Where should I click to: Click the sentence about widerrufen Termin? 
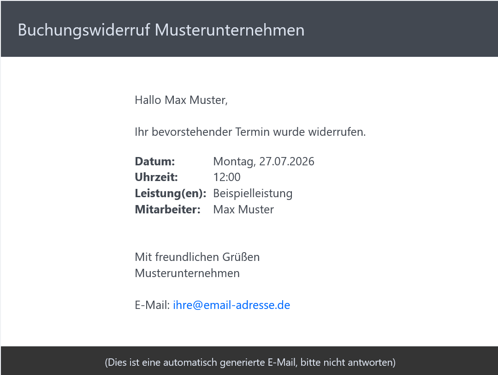250,132
